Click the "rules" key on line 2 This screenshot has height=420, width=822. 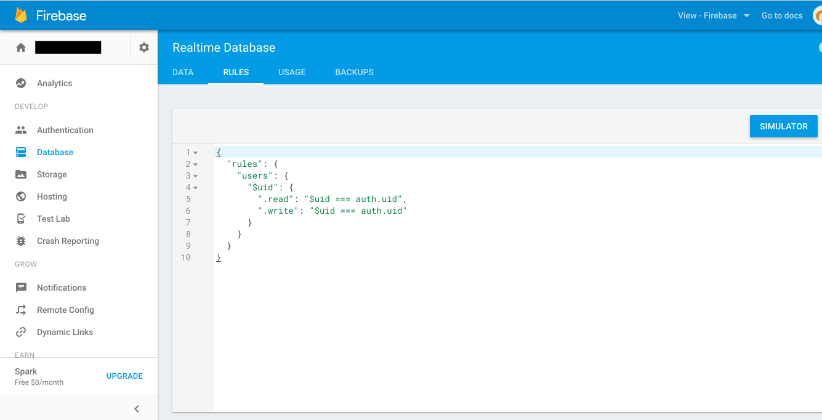click(244, 164)
